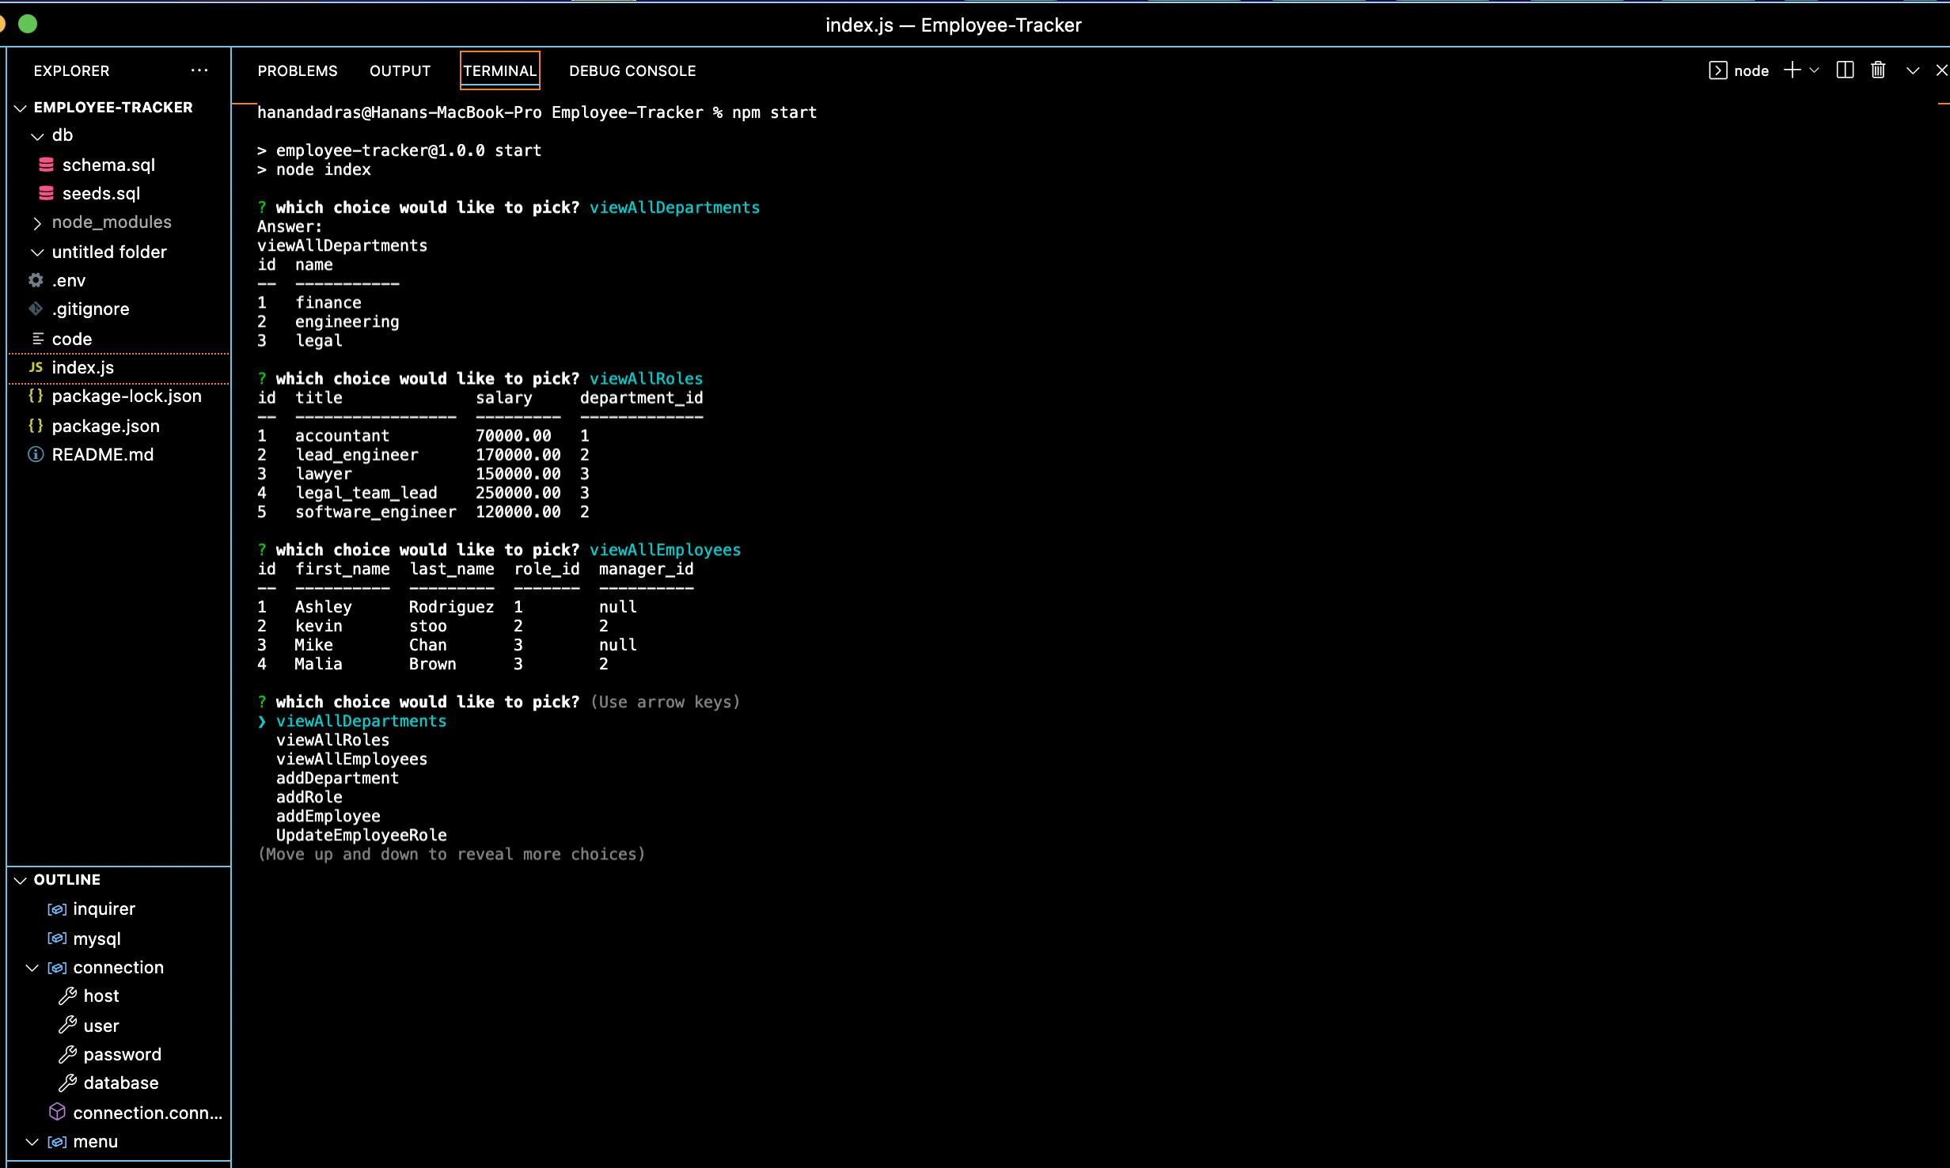
Task: Click the green window zoom button
Action: click(x=28, y=25)
